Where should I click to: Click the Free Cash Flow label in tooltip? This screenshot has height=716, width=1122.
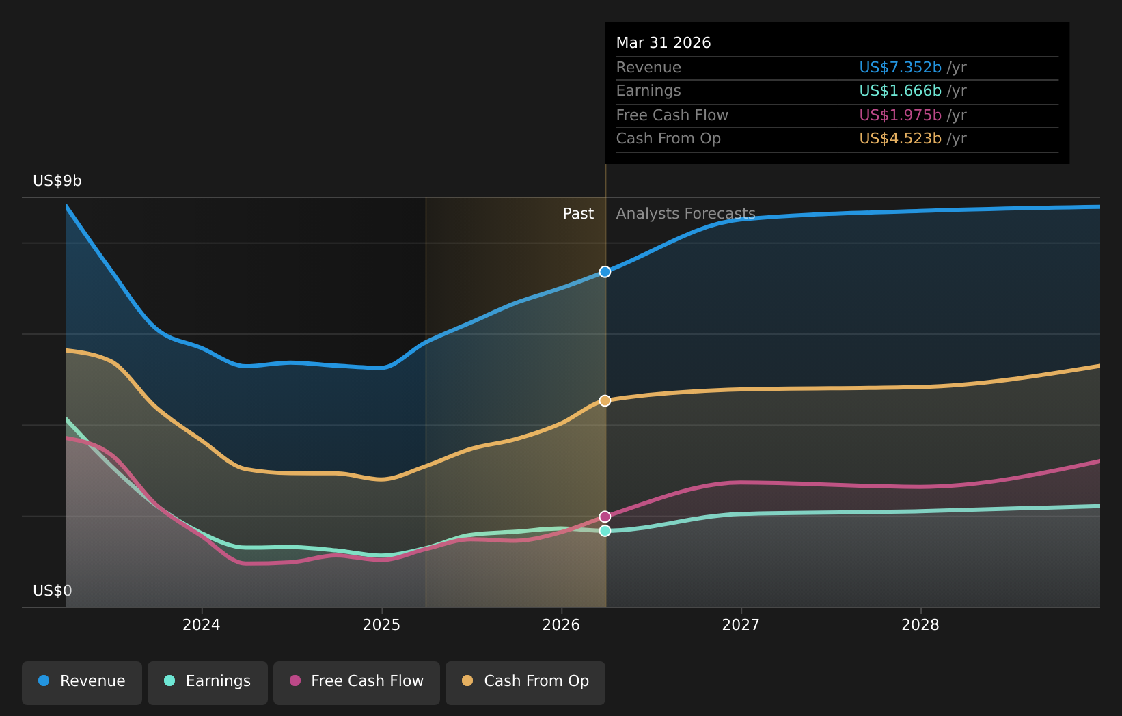672,115
